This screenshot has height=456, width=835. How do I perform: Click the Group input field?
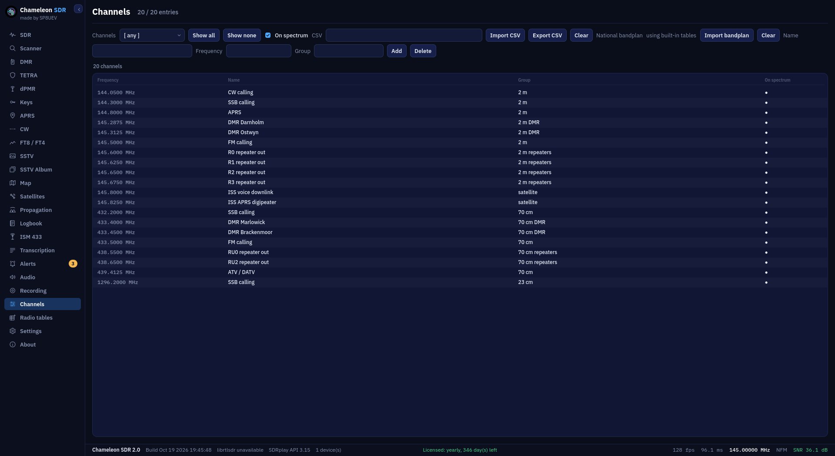(x=348, y=51)
